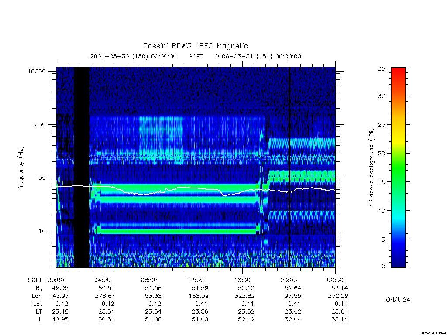Click the colorbar tick label 35
Image resolution: width=447 pixels, height=335 pixels.
pyautogui.click(x=381, y=68)
